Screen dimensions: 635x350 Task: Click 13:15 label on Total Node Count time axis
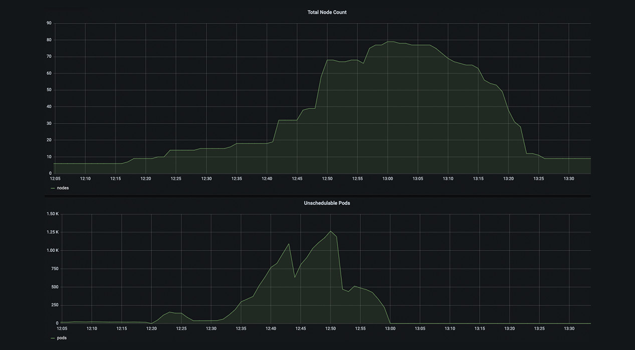coord(478,178)
